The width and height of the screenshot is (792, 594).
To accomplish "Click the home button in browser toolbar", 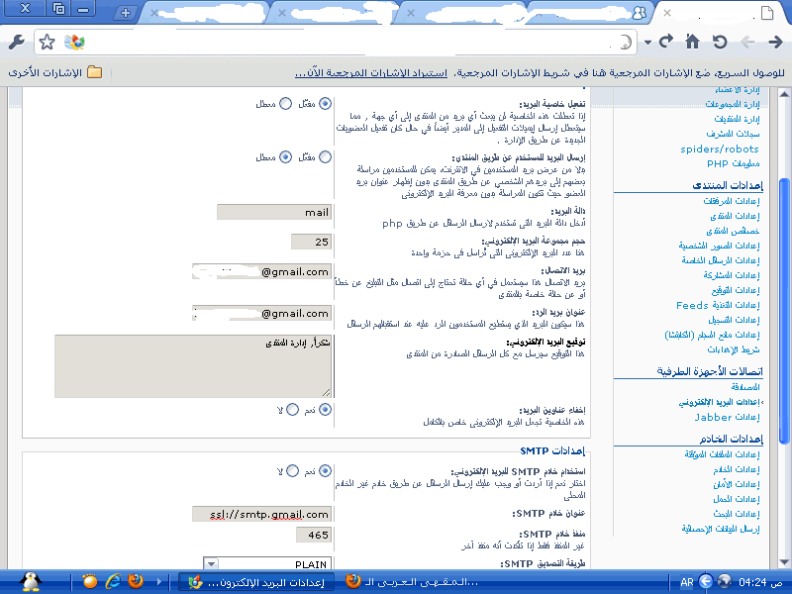I will coord(693,42).
